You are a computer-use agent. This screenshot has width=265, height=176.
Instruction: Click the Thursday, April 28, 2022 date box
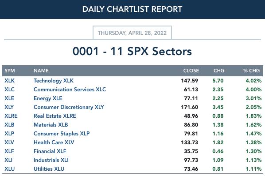tap(132, 33)
